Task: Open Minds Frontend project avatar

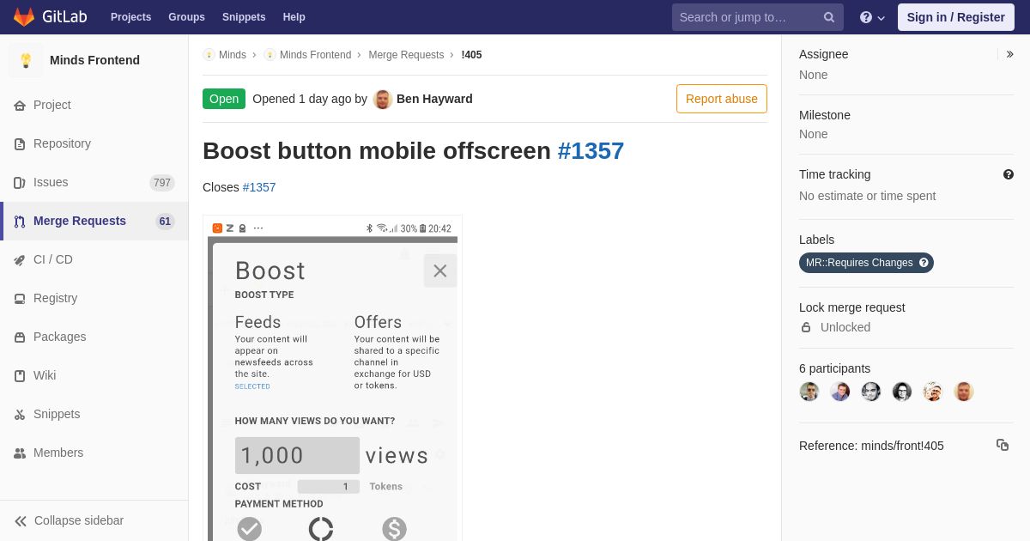Action: click(26, 60)
